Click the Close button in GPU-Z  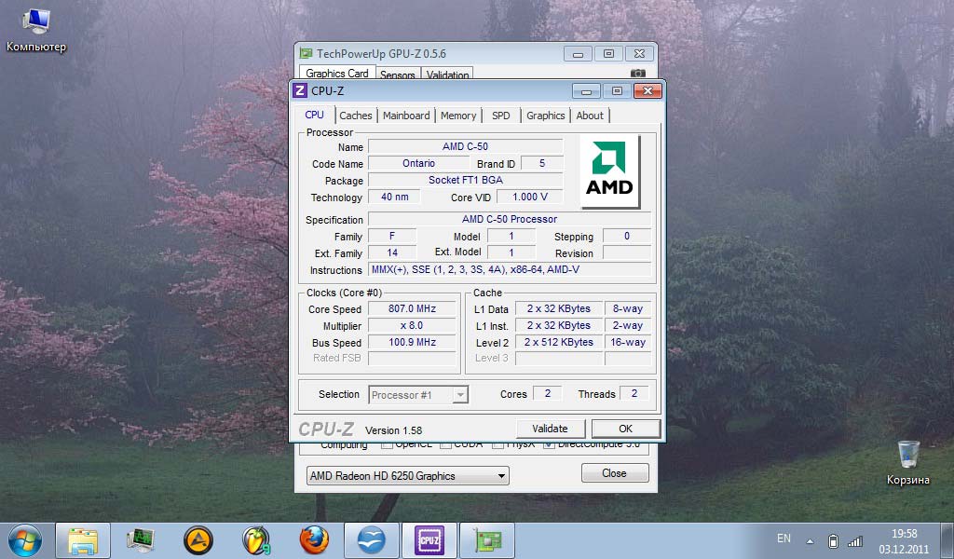(614, 473)
